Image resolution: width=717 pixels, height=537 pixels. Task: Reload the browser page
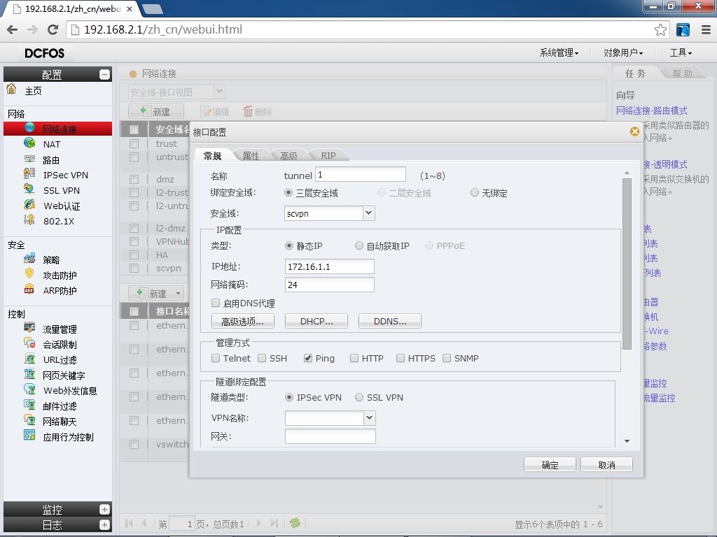53,29
